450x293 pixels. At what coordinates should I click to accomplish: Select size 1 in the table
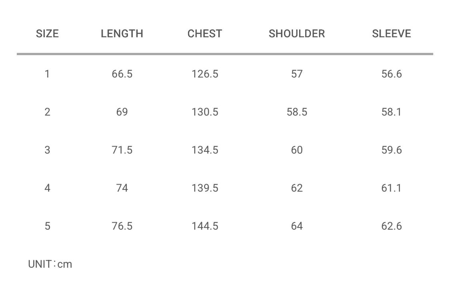(x=47, y=74)
